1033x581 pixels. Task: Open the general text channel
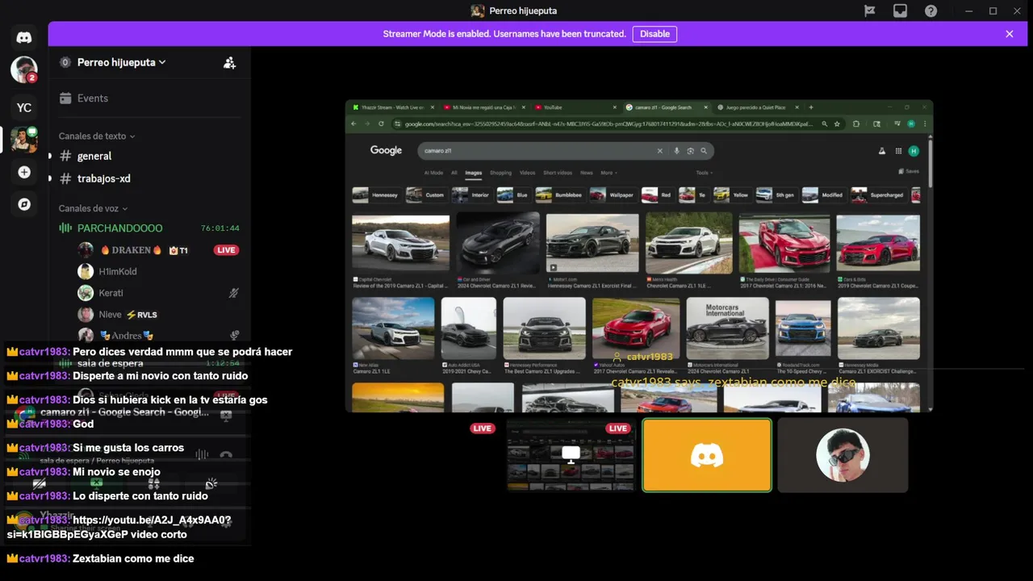(149, 156)
